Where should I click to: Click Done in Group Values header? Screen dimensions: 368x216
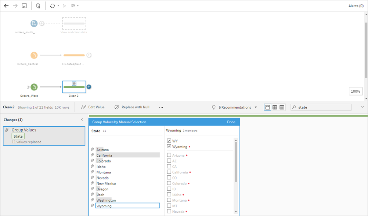point(231,122)
